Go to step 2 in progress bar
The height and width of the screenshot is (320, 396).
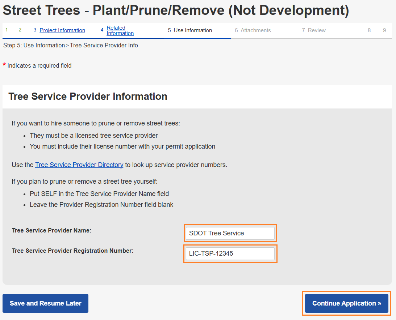tap(20, 30)
